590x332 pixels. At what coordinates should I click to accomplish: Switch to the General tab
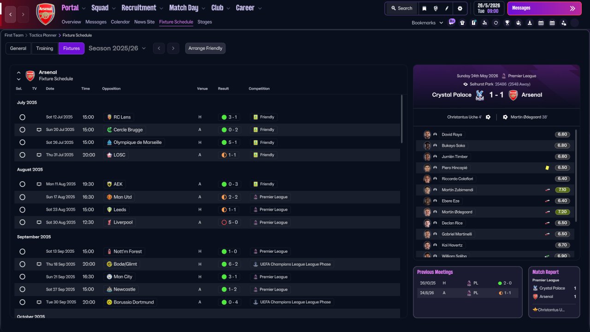[x=18, y=48]
